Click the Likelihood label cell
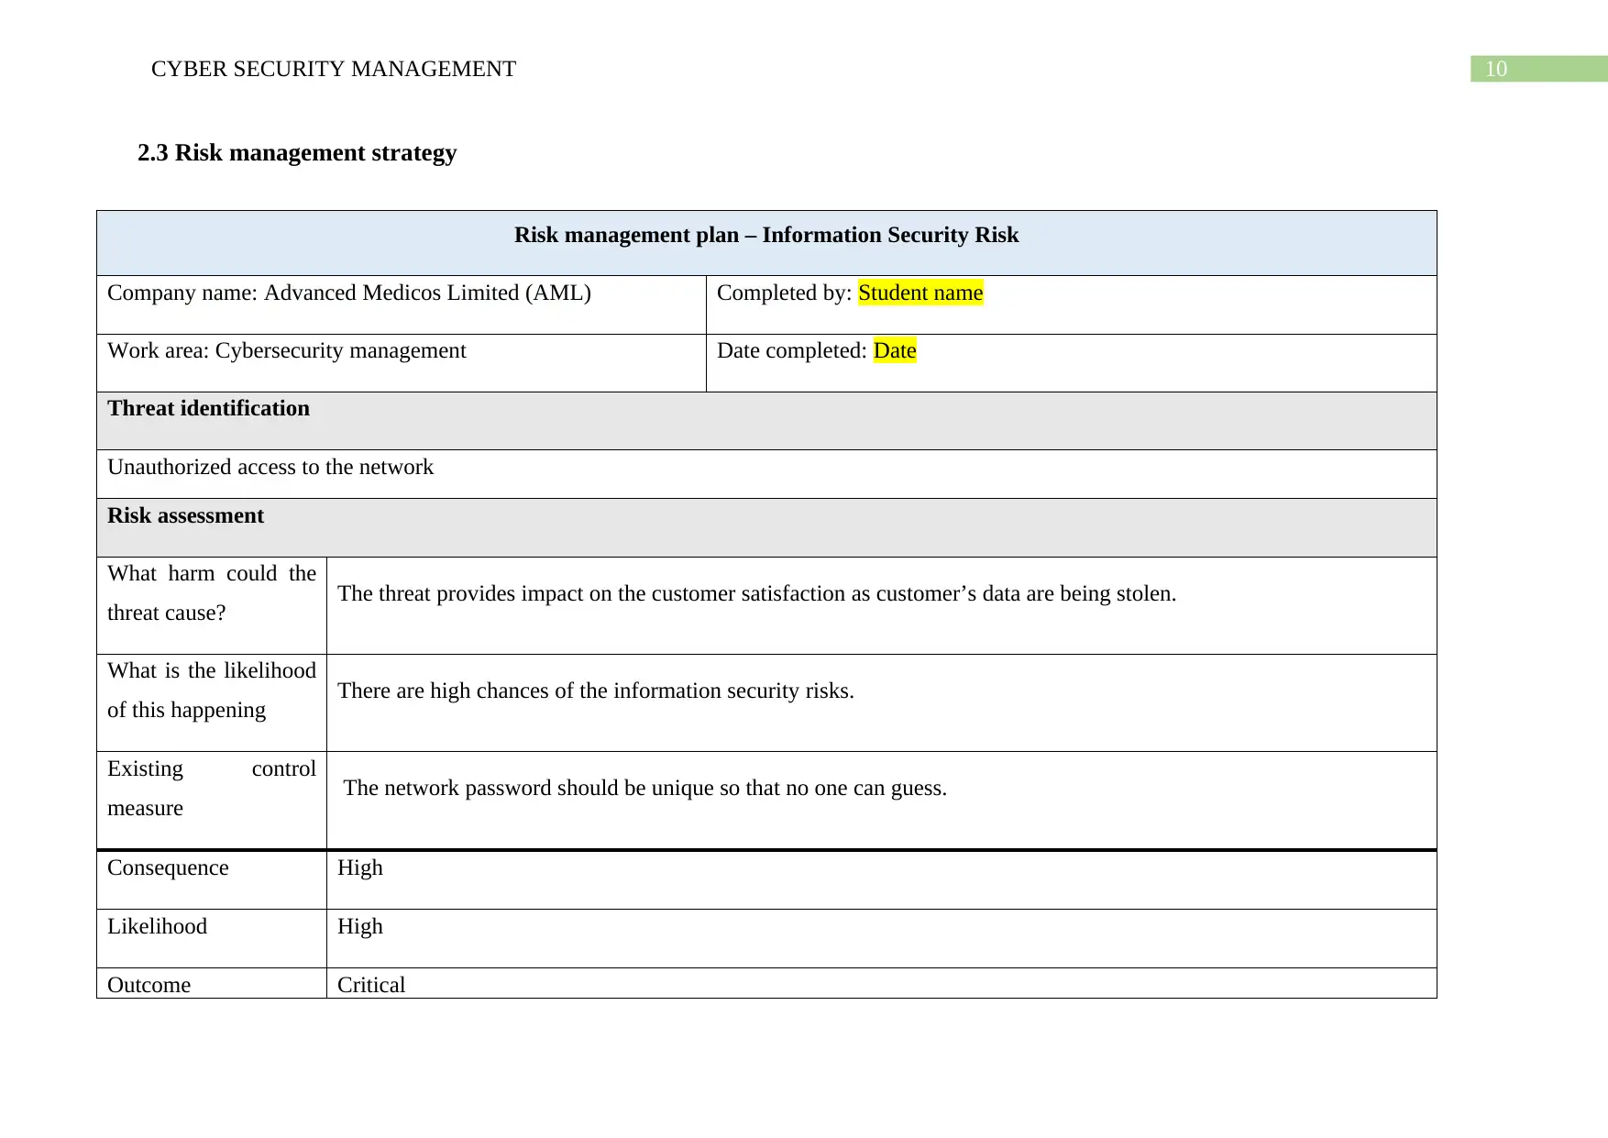This screenshot has width=1608, height=1138. (212, 939)
